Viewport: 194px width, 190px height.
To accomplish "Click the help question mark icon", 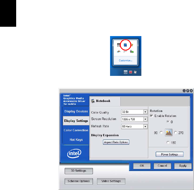I will click(x=188, y=91).
